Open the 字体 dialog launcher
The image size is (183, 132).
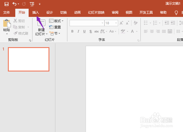pyautogui.click(x=139, y=40)
